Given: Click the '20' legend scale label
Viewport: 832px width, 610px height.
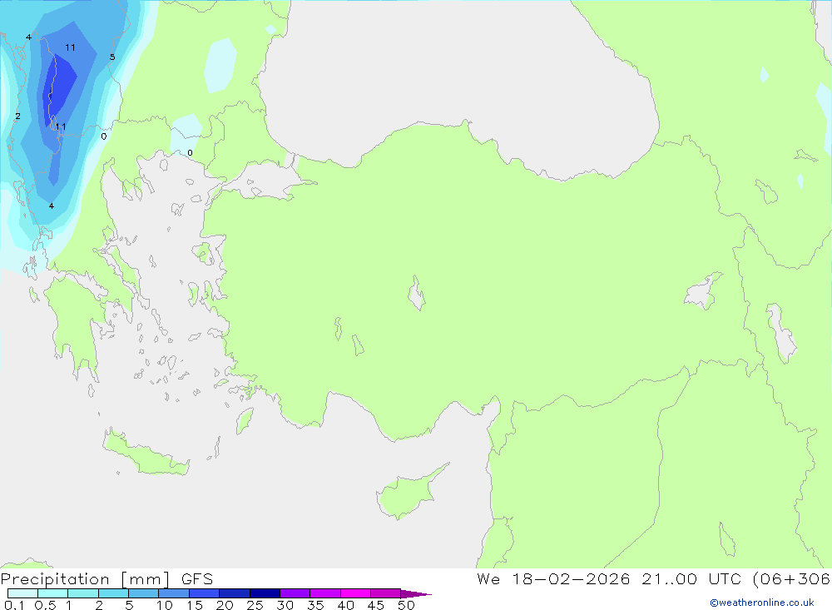Looking at the screenshot, I should [225, 605].
